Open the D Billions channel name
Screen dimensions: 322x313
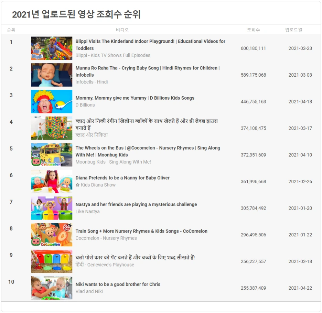coord(85,105)
